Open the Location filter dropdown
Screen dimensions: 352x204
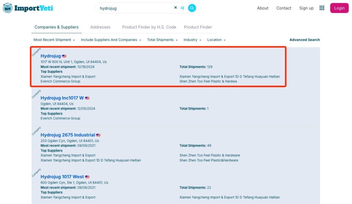pos(217,40)
